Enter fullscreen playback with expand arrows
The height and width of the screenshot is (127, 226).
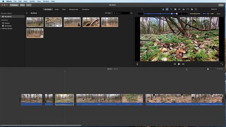[x=221, y=64]
